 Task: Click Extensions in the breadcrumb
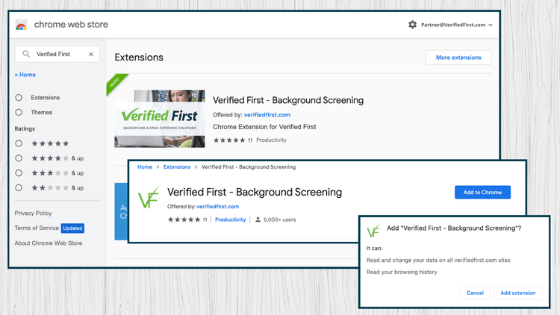coord(177,166)
